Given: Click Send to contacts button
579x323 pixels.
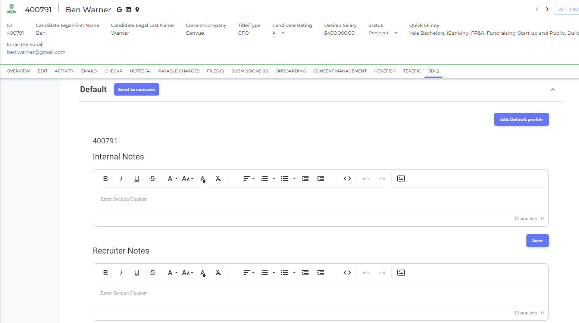Looking at the screenshot, I should click(x=137, y=90).
